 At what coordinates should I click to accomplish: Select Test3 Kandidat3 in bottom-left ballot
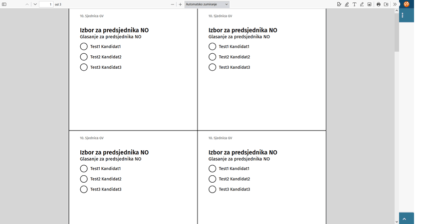84,189
